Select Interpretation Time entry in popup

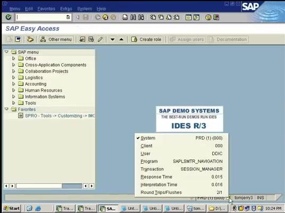tap(181, 185)
